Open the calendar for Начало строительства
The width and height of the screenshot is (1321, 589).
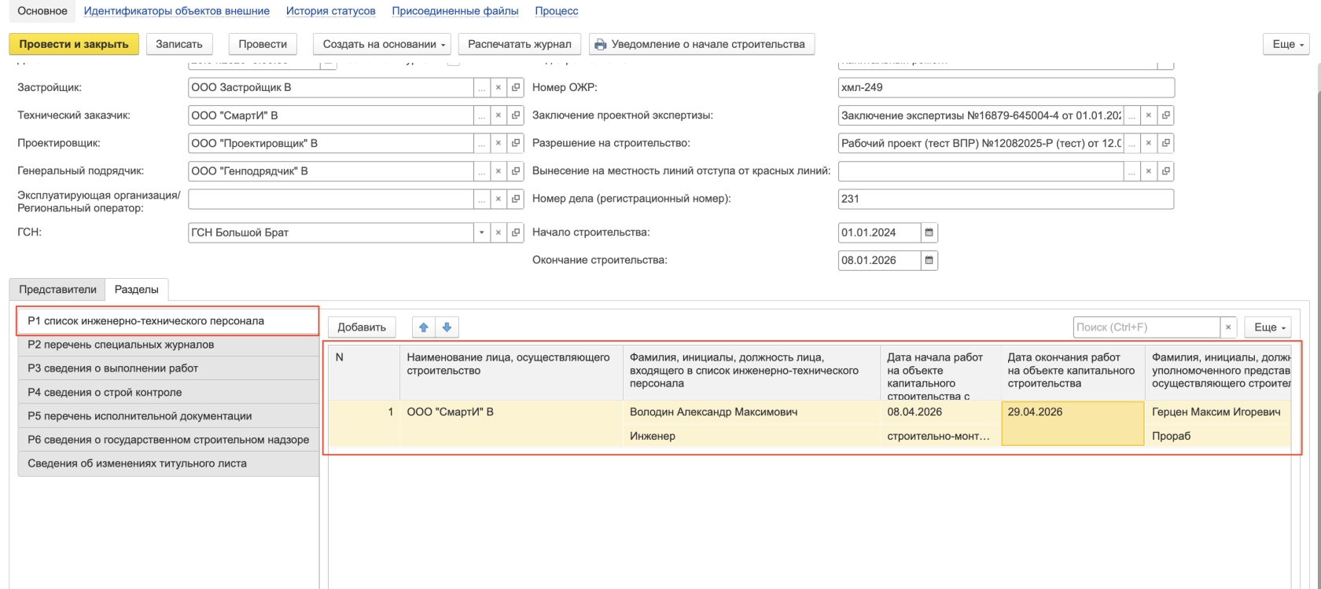929,232
